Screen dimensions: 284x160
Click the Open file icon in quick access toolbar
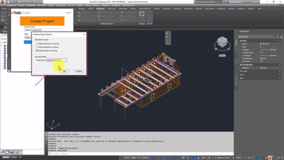click(12, 2)
